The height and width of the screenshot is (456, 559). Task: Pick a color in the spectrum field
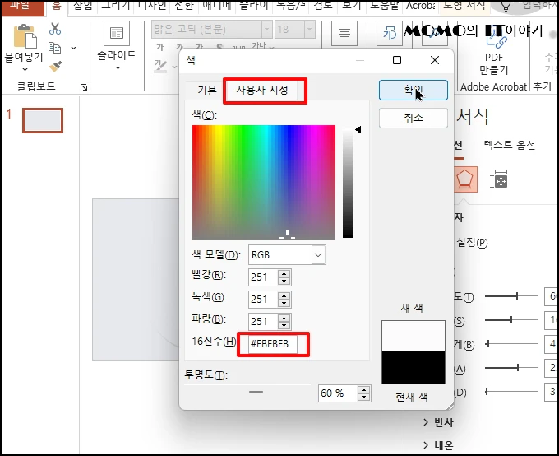(263, 182)
